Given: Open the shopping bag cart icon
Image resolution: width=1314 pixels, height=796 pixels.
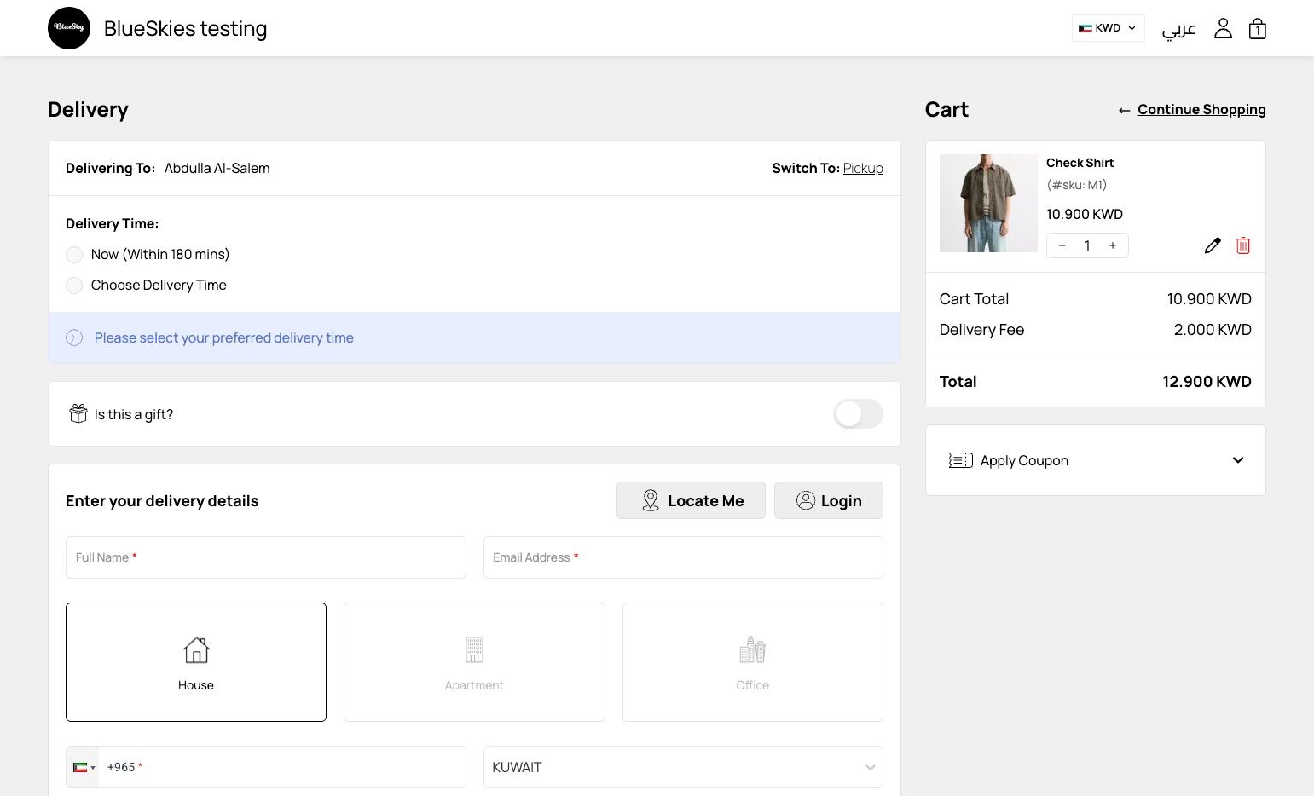Looking at the screenshot, I should pyautogui.click(x=1257, y=29).
